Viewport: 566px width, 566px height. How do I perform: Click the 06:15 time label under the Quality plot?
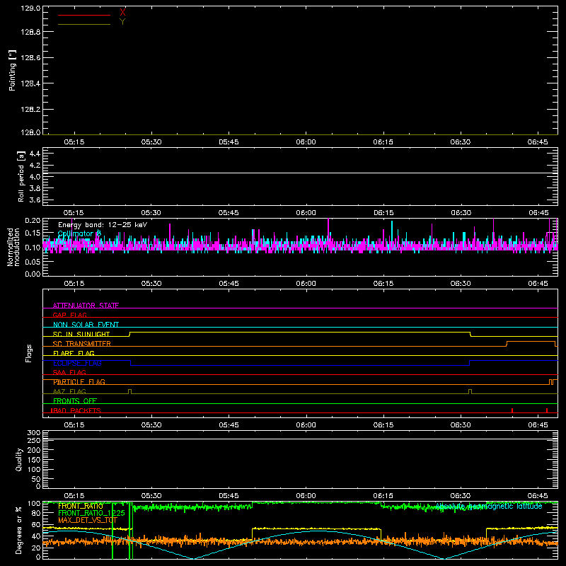(383, 496)
